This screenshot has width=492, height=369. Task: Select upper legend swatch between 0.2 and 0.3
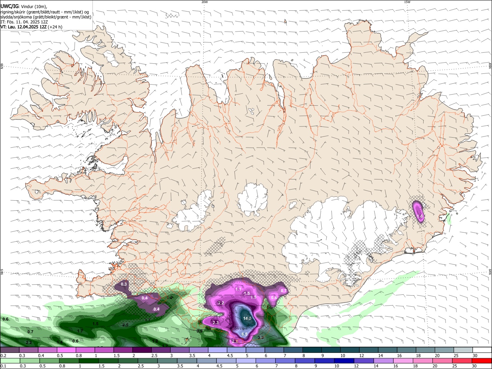pos(10,350)
